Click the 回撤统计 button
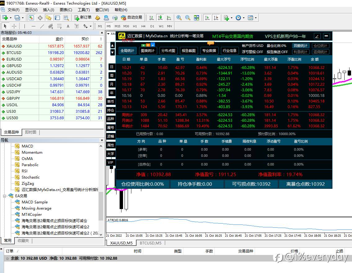352x273 pixels. pyautogui.click(x=301, y=46)
